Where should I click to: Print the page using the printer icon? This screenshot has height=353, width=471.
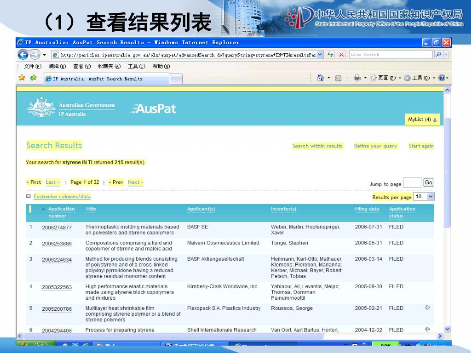tap(357, 78)
